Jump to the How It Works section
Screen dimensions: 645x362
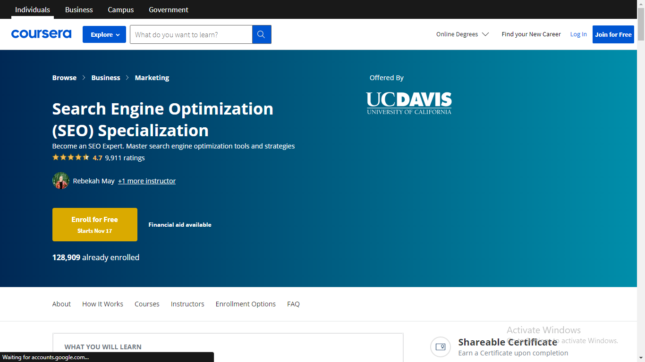[102, 304]
